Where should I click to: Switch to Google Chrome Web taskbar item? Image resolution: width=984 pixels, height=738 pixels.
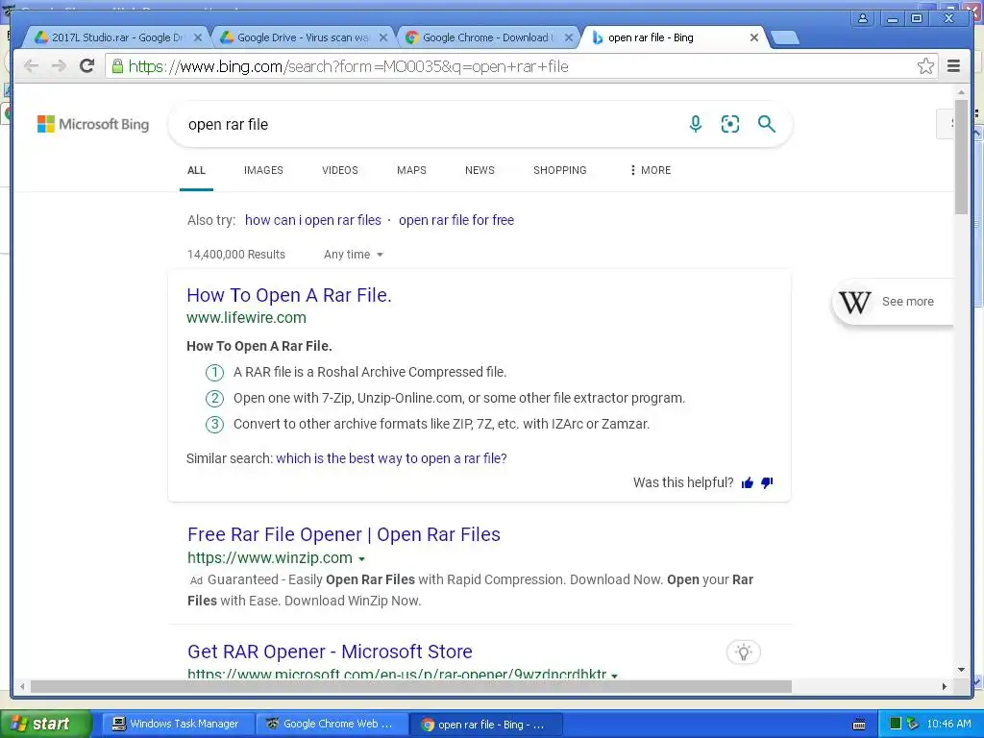332,725
